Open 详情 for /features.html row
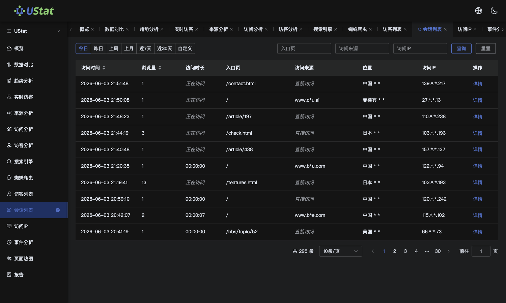This screenshot has height=303, width=506. [x=478, y=182]
